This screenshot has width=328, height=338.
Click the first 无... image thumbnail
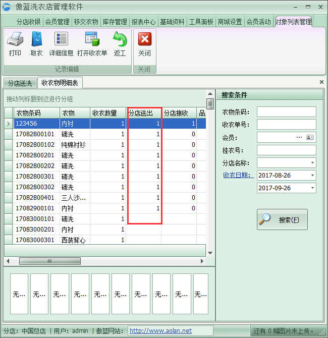(19, 294)
